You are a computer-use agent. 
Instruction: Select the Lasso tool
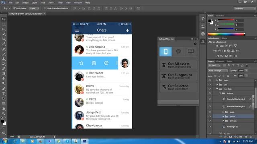[4, 29]
